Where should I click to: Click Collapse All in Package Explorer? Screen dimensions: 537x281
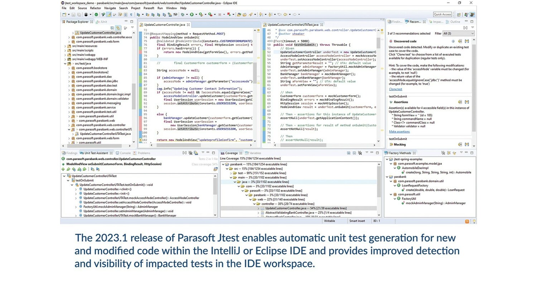click(112, 28)
